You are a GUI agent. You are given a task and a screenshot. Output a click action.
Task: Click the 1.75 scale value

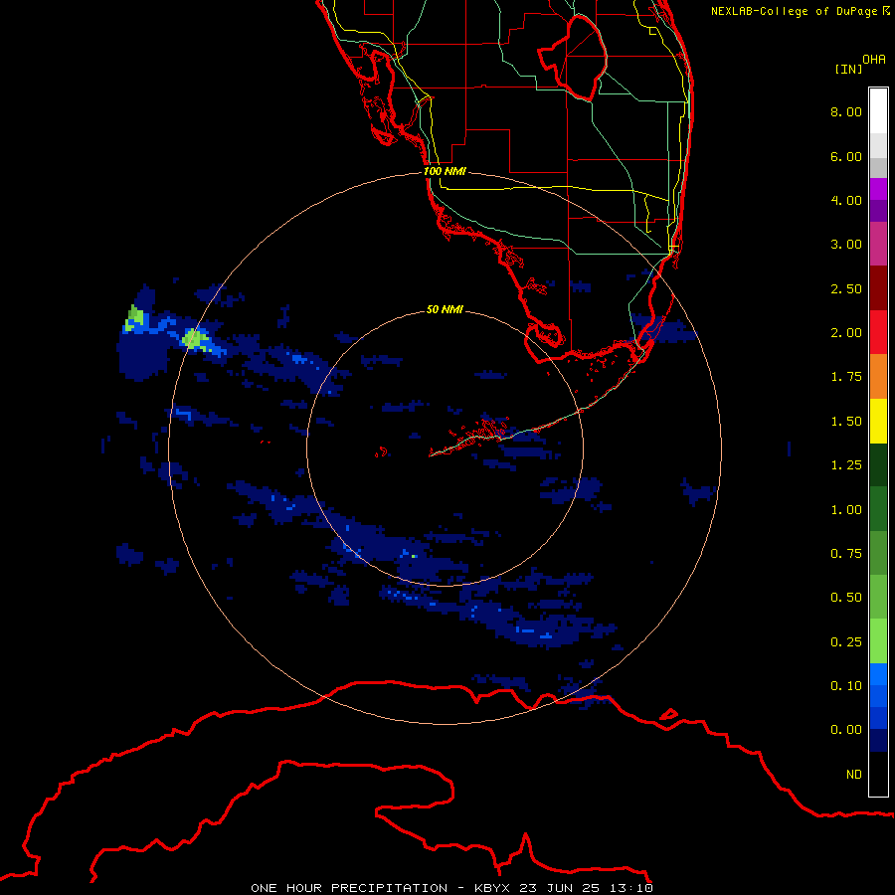(846, 377)
